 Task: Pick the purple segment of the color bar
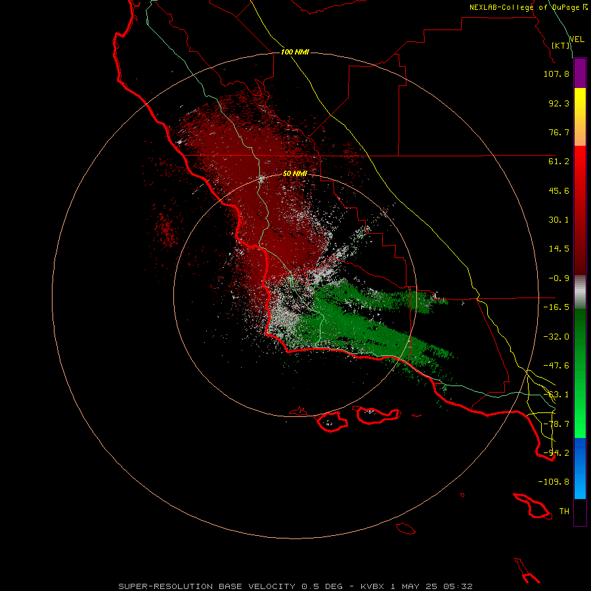click(x=580, y=74)
